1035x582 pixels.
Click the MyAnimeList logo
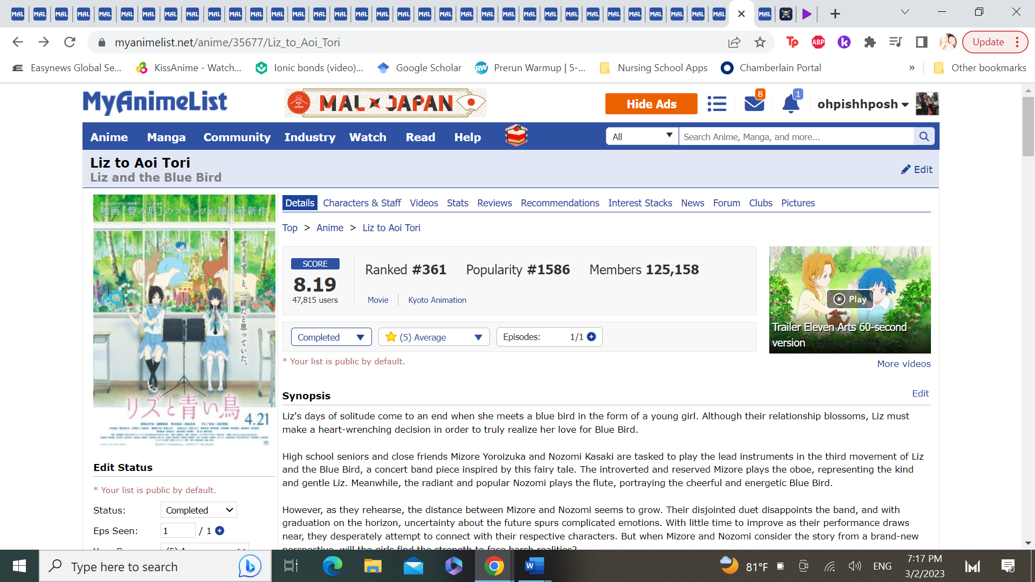click(155, 102)
